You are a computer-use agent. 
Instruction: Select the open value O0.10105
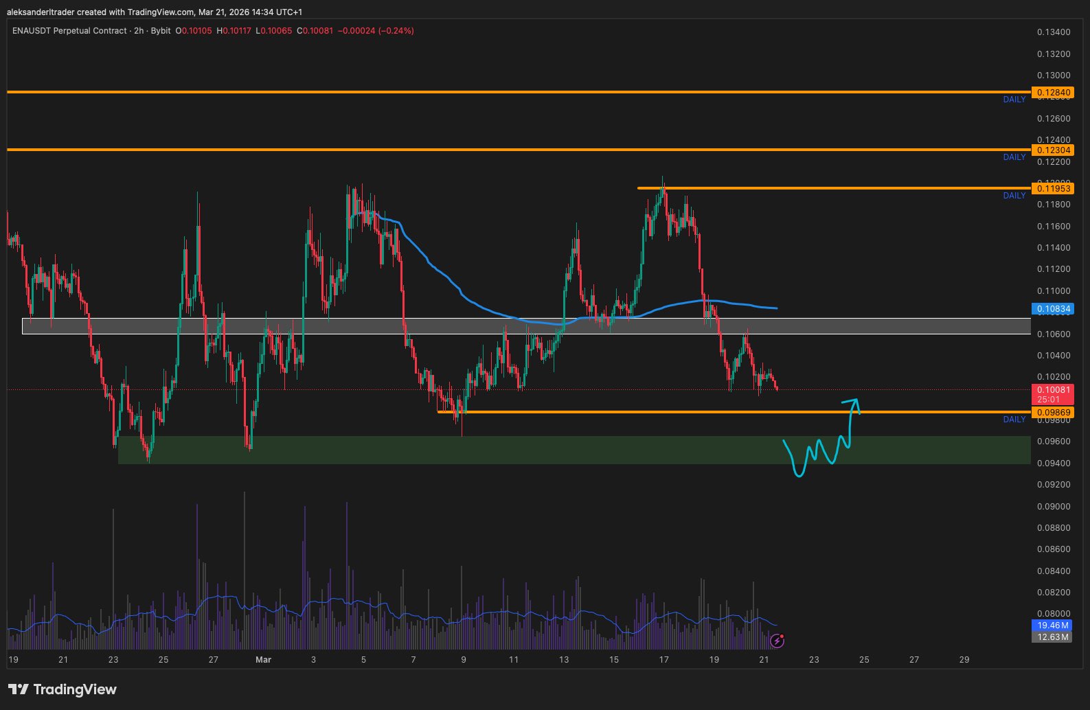(x=194, y=31)
